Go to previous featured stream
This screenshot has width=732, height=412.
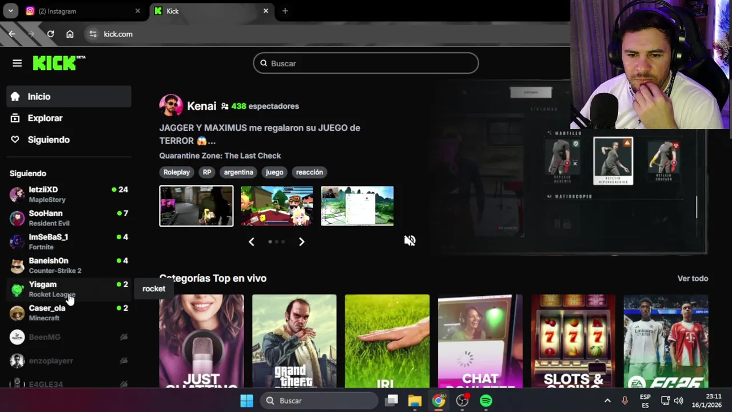tap(251, 241)
